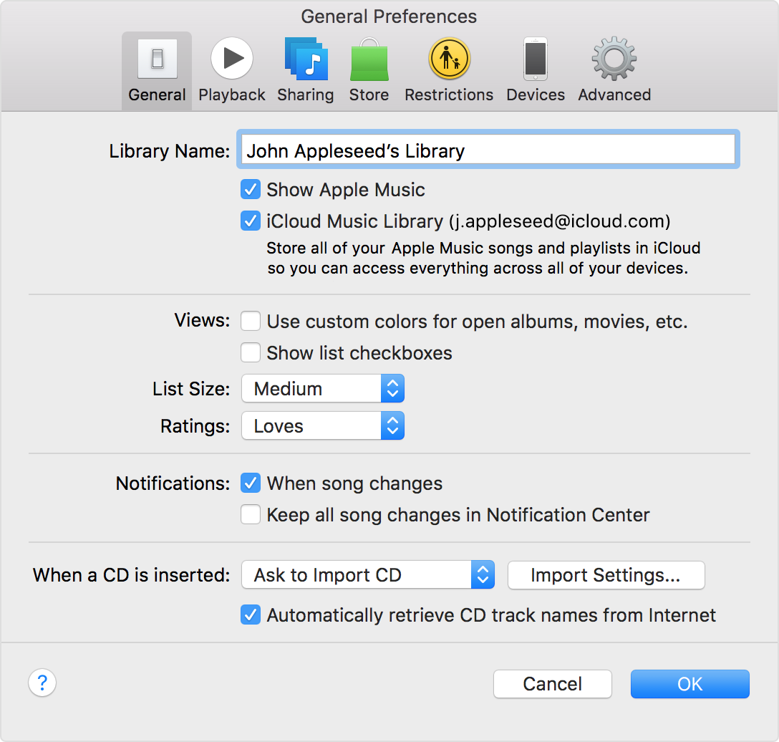Go to the Devices preferences pane
This screenshot has width=779, height=742.
(x=536, y=70)
